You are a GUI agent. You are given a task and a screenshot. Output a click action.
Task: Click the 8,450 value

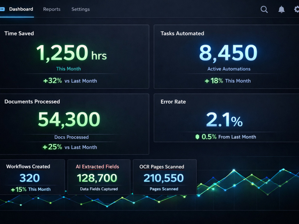coord(228,53)
